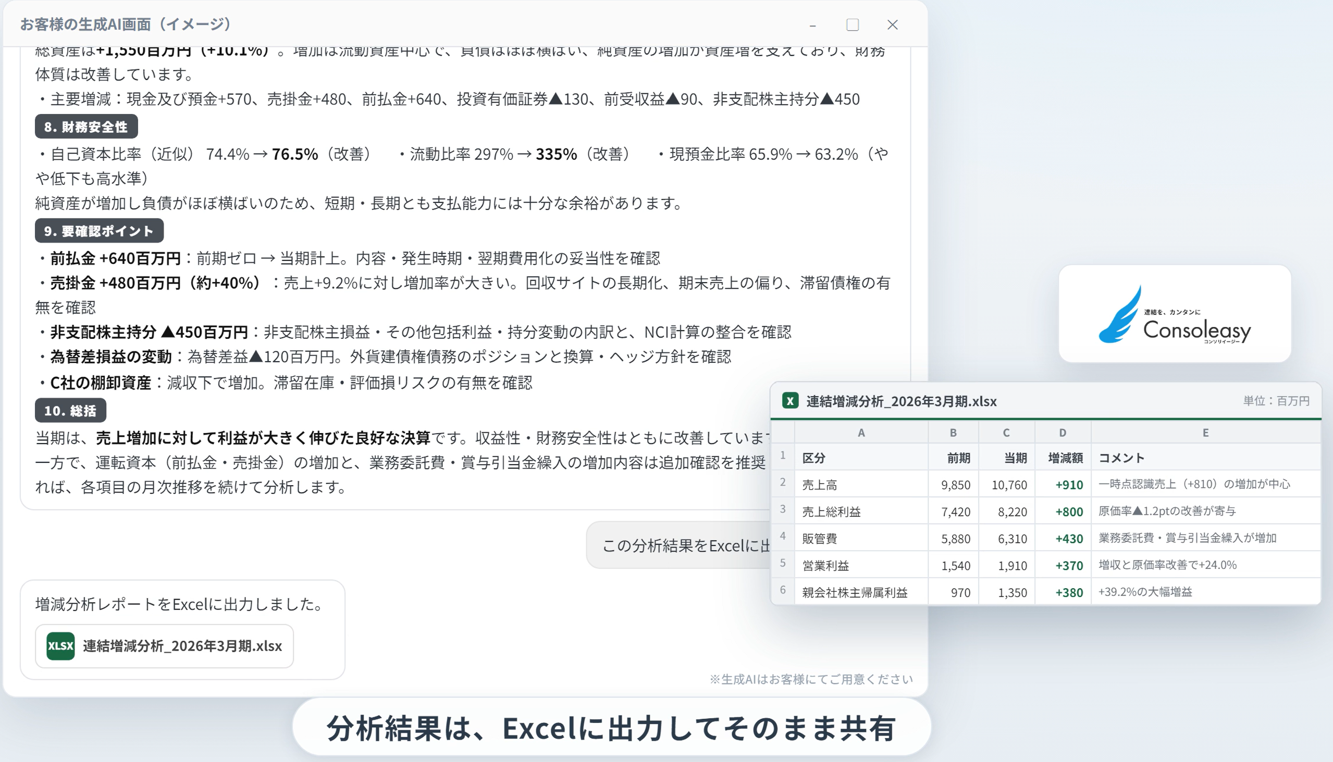The width and height of the screenshot is (1333, 762).
Task: Click the +910 cell
Action: (x=1063, y=484)
